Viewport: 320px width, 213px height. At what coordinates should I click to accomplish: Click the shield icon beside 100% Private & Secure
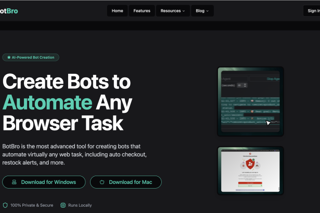(x=5, y=205)
